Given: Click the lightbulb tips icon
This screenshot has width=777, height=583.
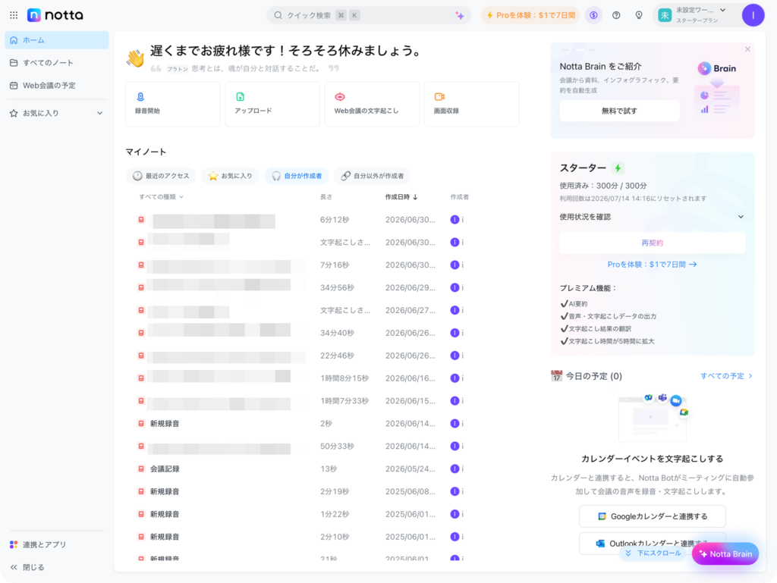Looking at the screenshot, I should point(639,15).
